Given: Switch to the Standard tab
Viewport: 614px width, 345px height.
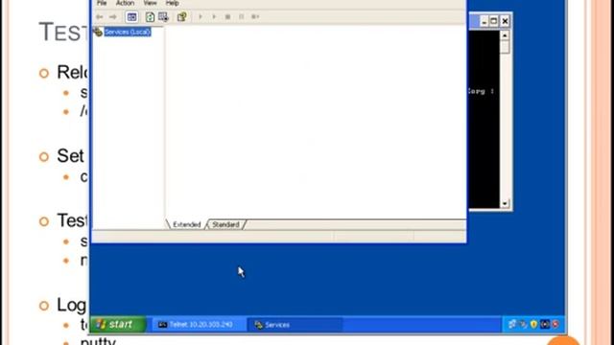Looking at the screenshot, I should (226, 224).
